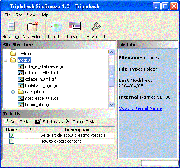Click the New Task... button label

(x=21, y=122)
